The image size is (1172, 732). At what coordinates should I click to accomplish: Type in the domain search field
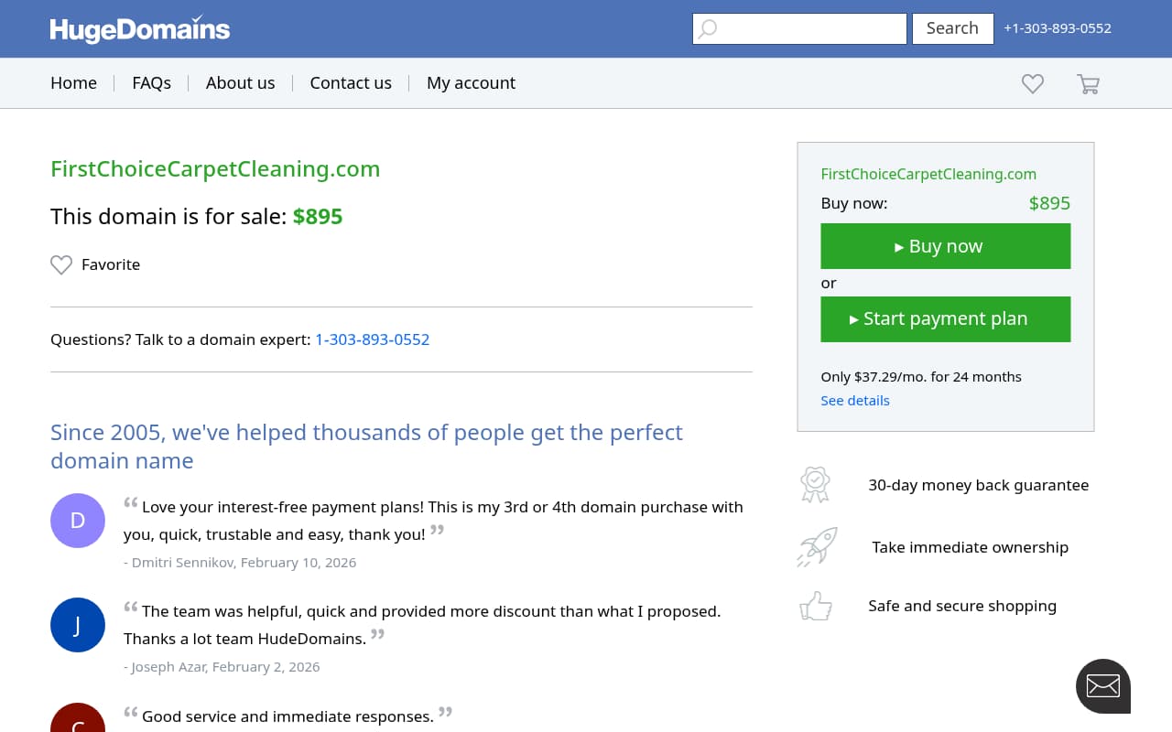806,28
